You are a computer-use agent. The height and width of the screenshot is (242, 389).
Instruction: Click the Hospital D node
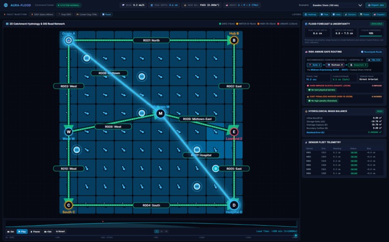(x=234, y=205)
